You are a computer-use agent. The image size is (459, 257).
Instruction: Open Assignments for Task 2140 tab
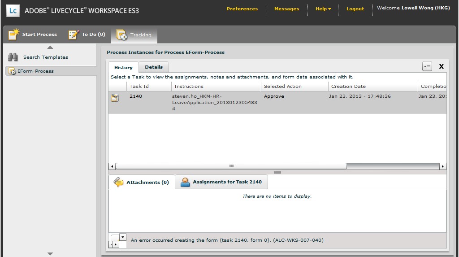(221, 182)
